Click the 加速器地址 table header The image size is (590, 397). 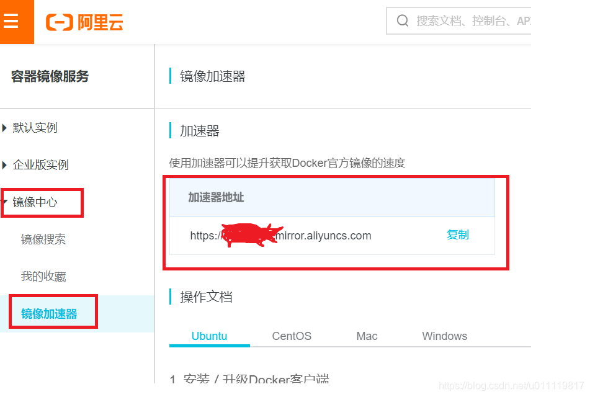pyautogui.click(x=216, y=197)
